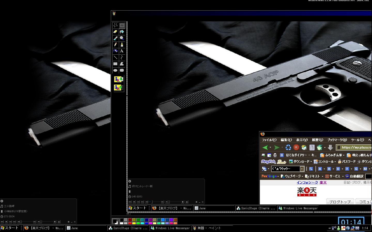This screenshot has width=372, height=232.
Task: Choose the Brush tool in Paint
Action: pos(122,44)
